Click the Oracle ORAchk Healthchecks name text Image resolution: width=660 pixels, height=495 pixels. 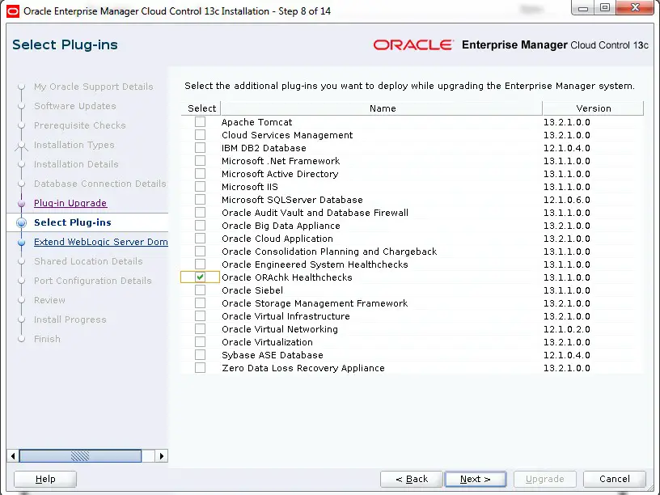pos(286,277)
